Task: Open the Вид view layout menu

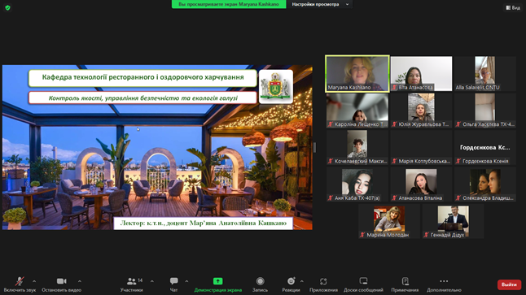Action: click(513, 7)
